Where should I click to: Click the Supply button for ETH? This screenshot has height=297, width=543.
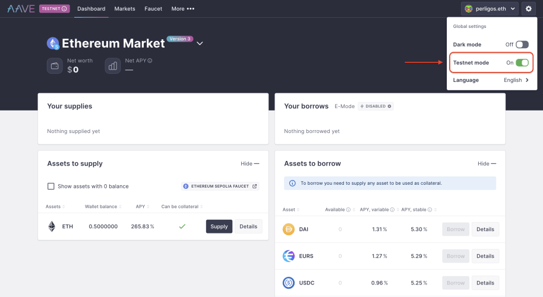tap(219, 226)
